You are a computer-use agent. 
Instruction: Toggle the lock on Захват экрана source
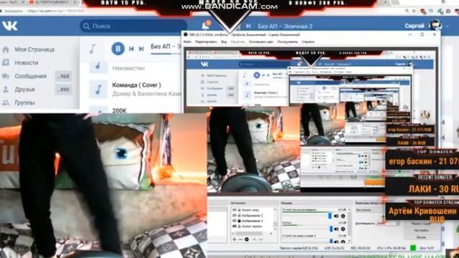[239, 226]
